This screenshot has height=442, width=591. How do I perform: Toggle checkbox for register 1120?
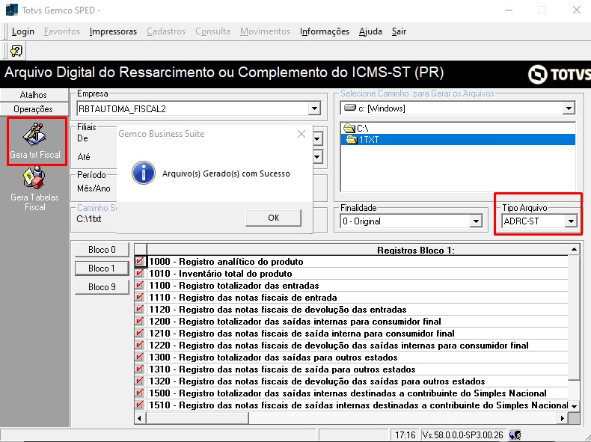point(139,310)
